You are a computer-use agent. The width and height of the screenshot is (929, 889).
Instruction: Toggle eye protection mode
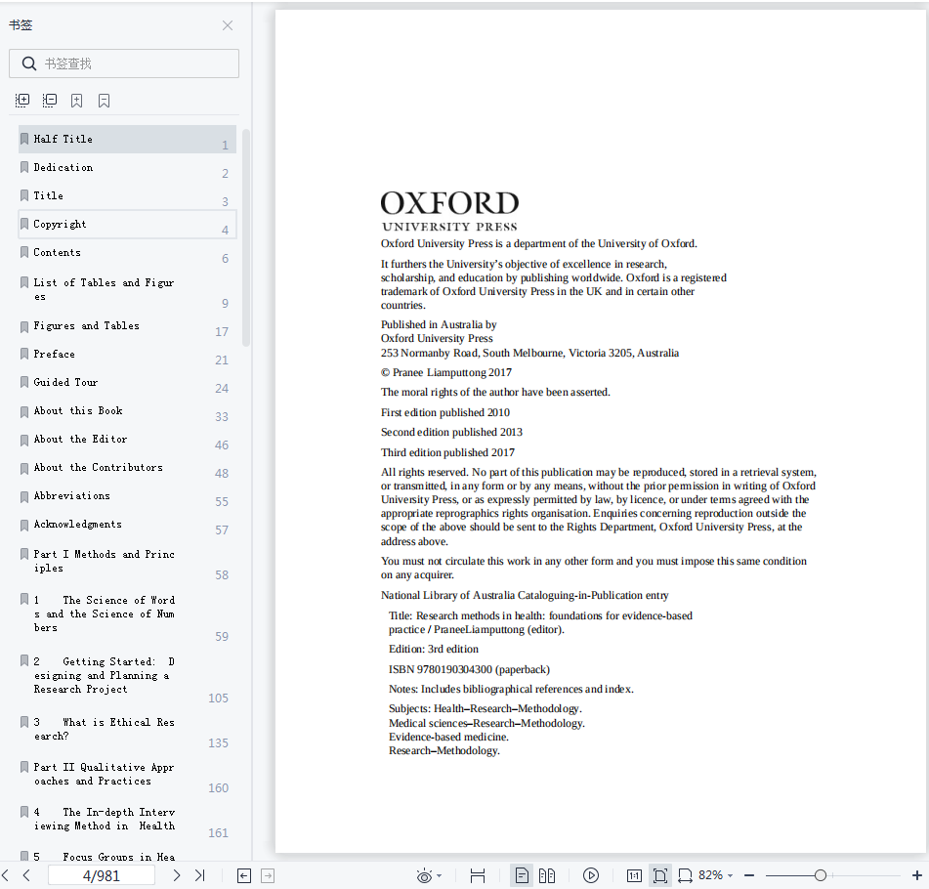(424, 875)
